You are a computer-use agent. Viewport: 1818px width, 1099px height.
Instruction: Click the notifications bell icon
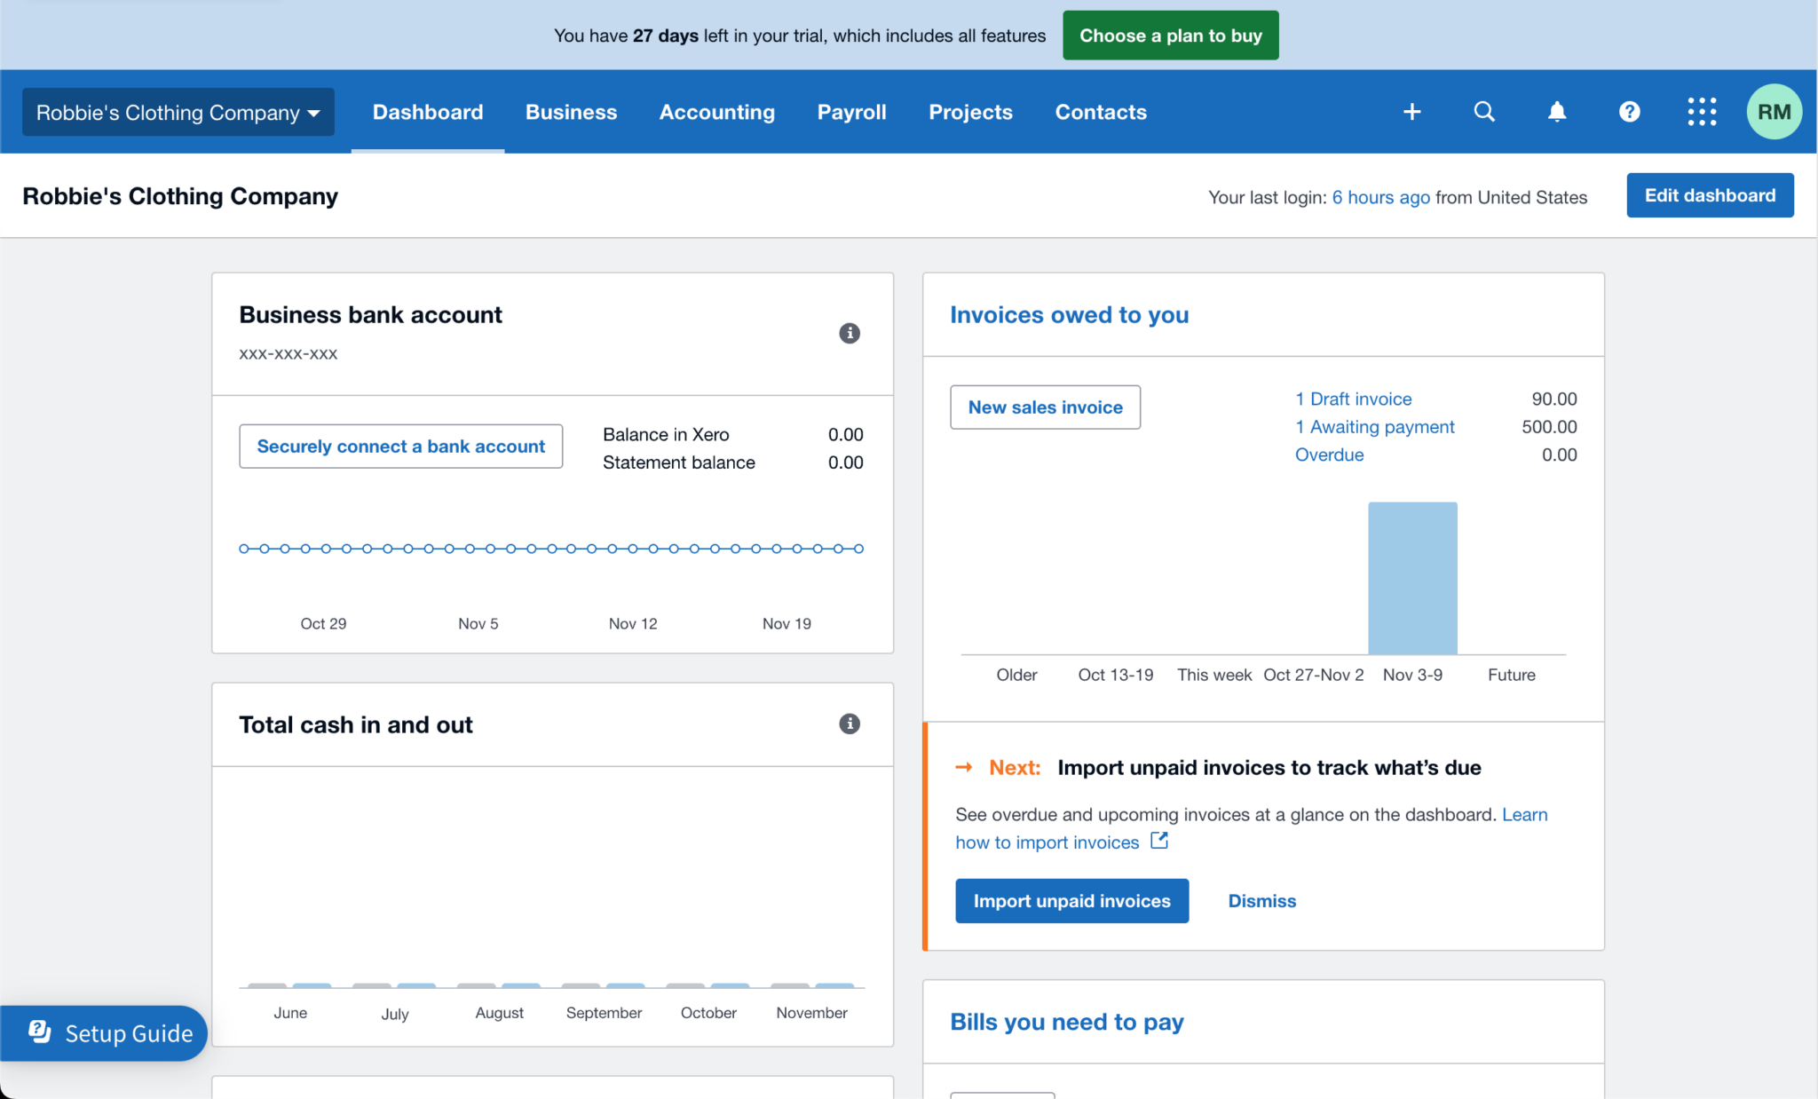(x=1557, y=112)
